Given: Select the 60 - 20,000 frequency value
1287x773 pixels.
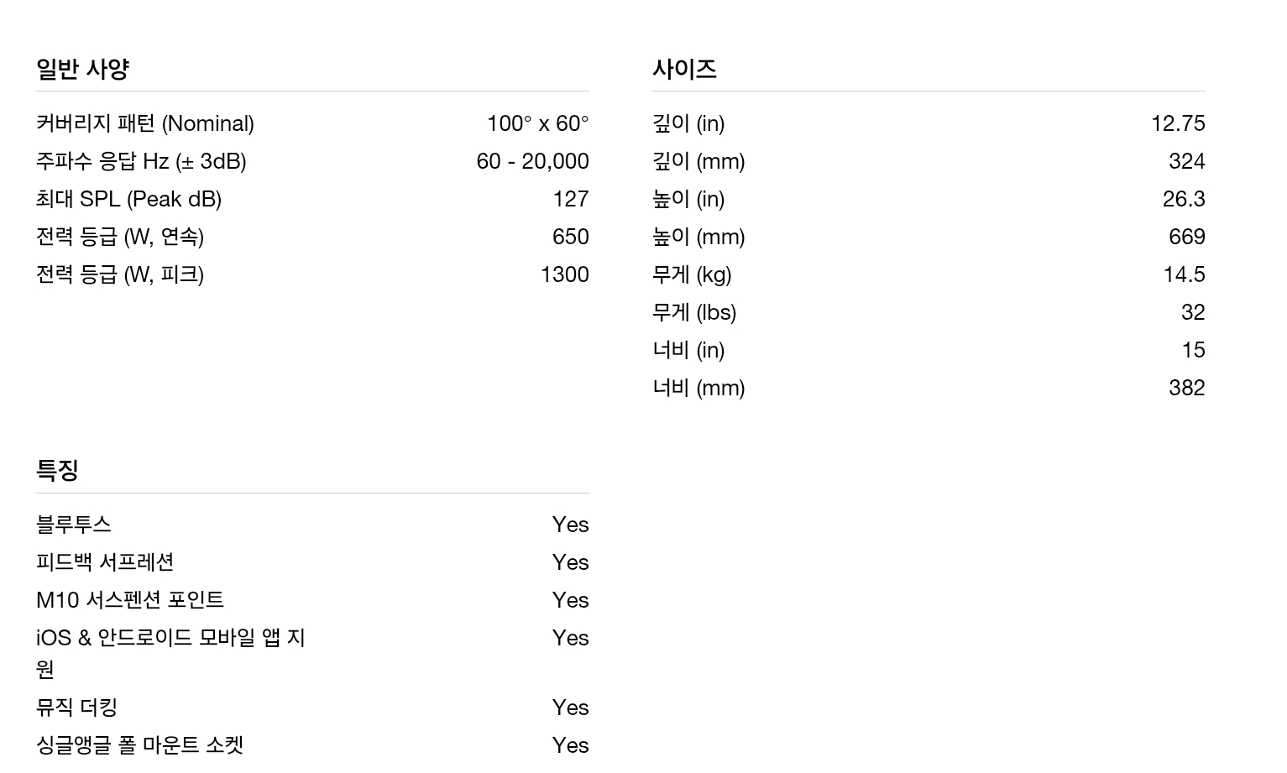Looking at the screenshot, I should click(x=532, y=161).
